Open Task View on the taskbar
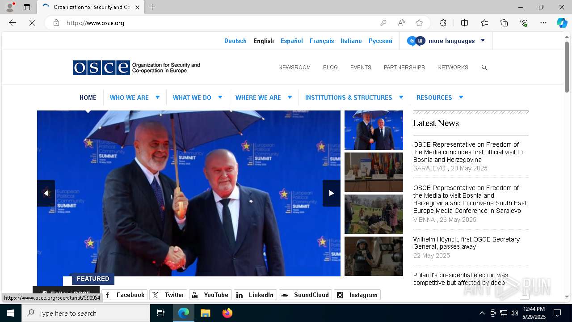The image size is (572, 322). pyautogui.click(x=161, y=313)
